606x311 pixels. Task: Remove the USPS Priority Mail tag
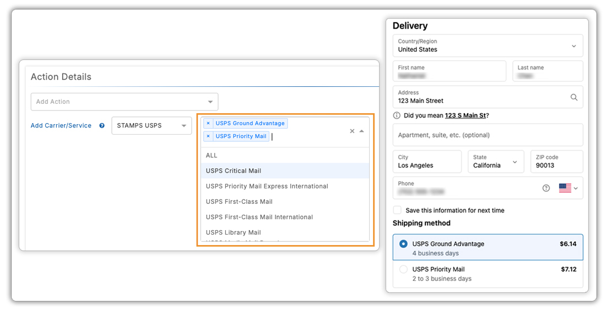208,136
